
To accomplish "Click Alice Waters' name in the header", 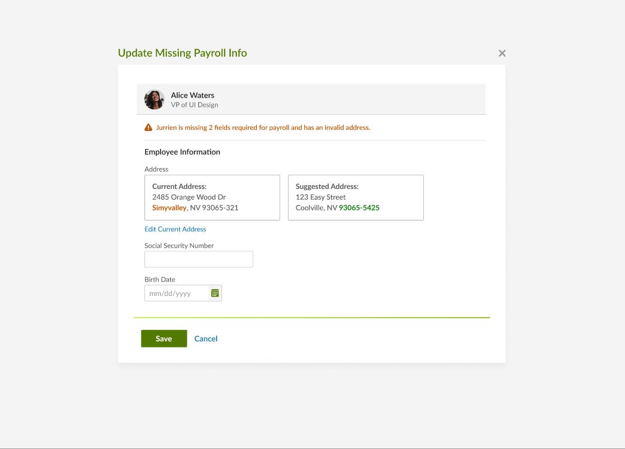I will tap(192, 95).
